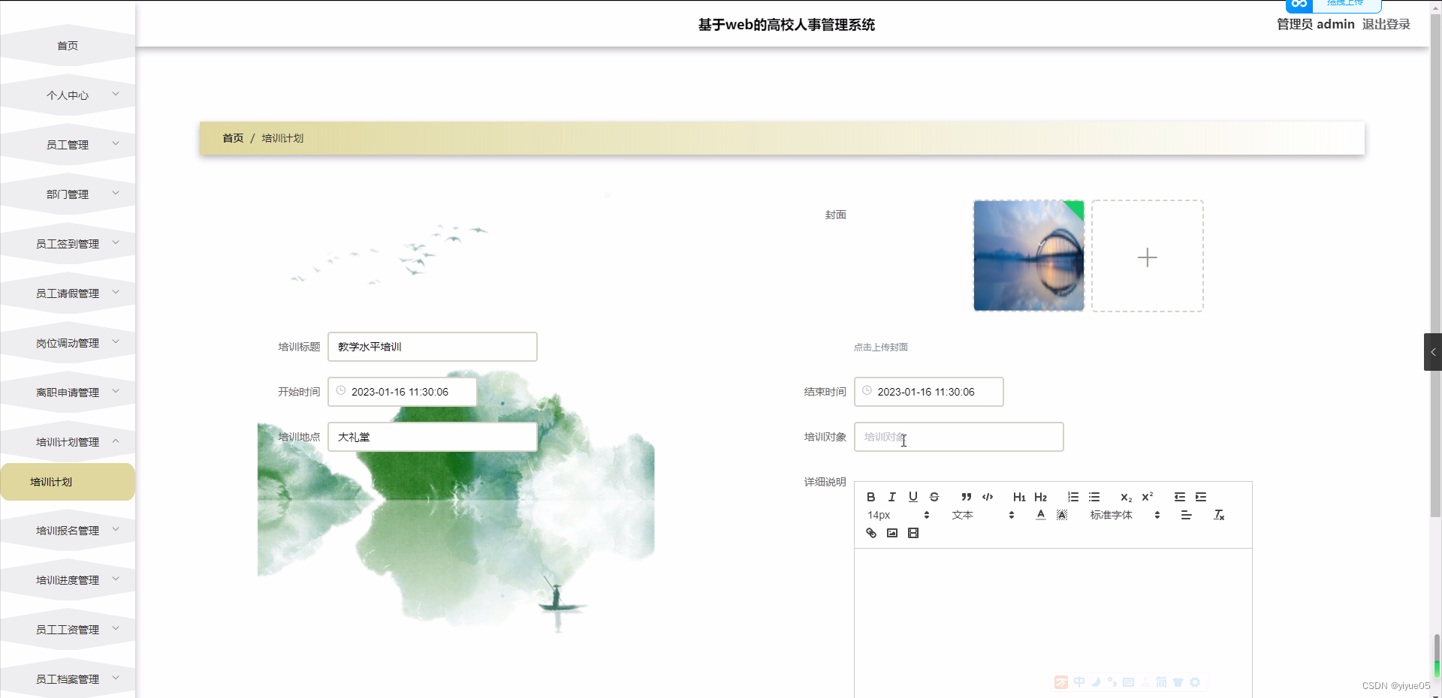
Task: Insert an image in the editor
Action: [891, 533]
